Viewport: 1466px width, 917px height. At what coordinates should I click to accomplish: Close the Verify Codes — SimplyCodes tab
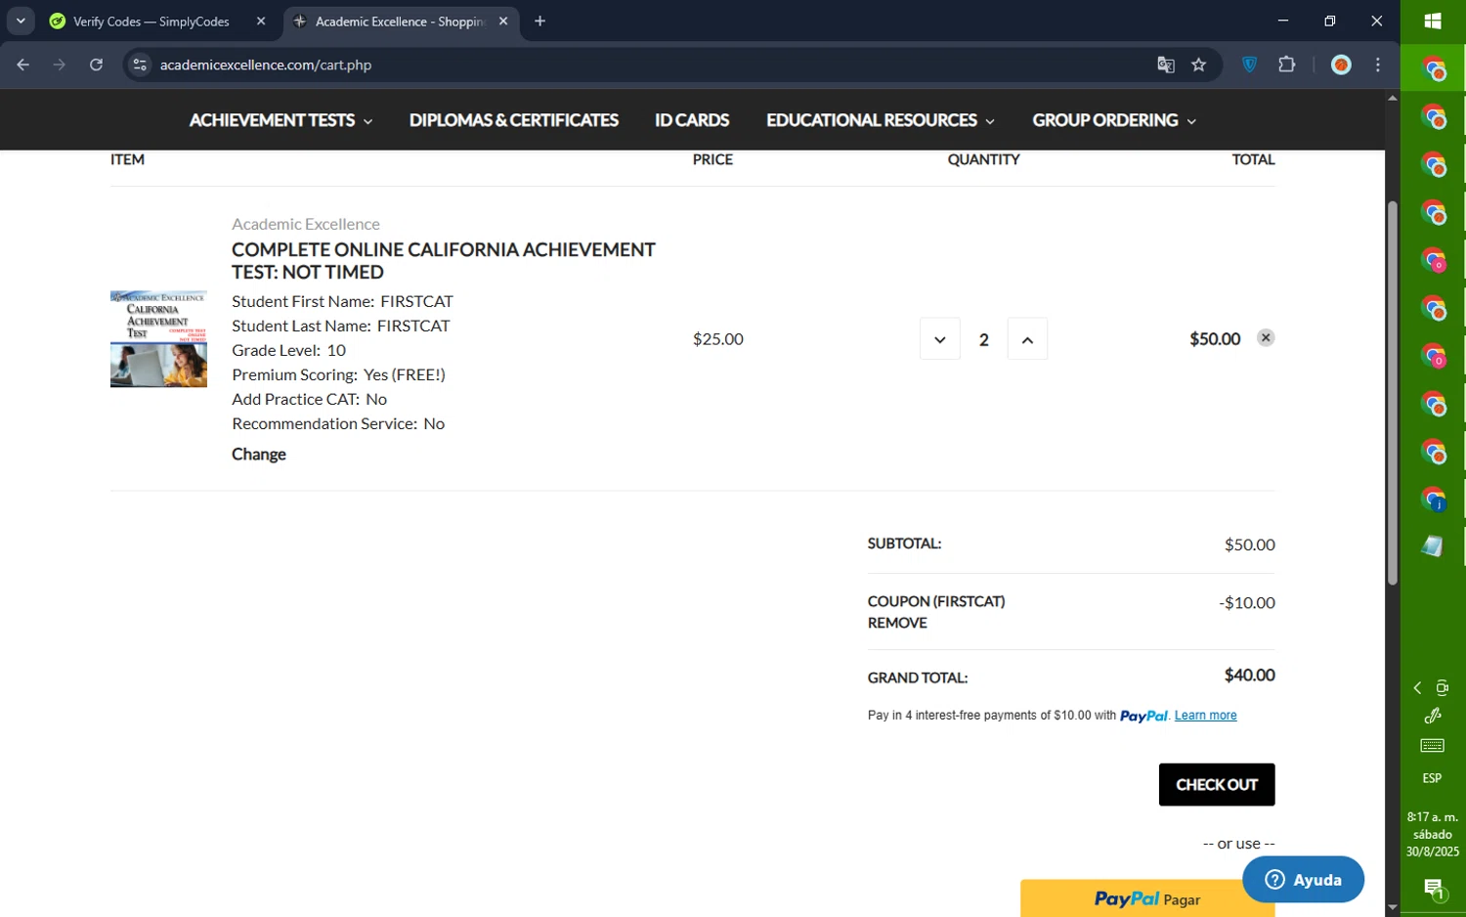[261, 21]
